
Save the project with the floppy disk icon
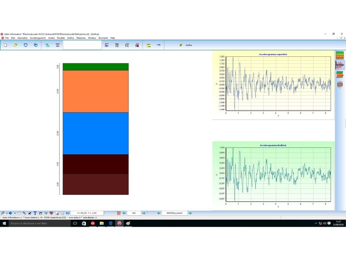pos(26,45)
